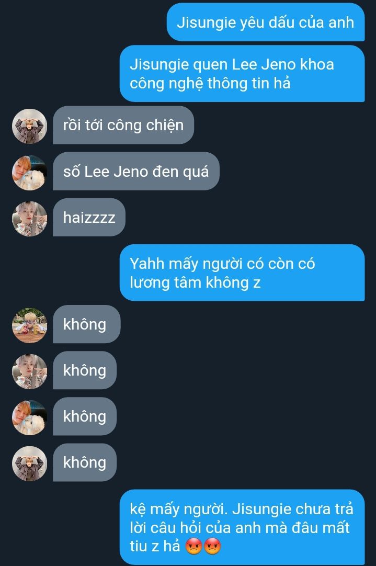Open profile avatar beside third 'không' reply
The width and height of the screenshot is (376, 566).
30,417
